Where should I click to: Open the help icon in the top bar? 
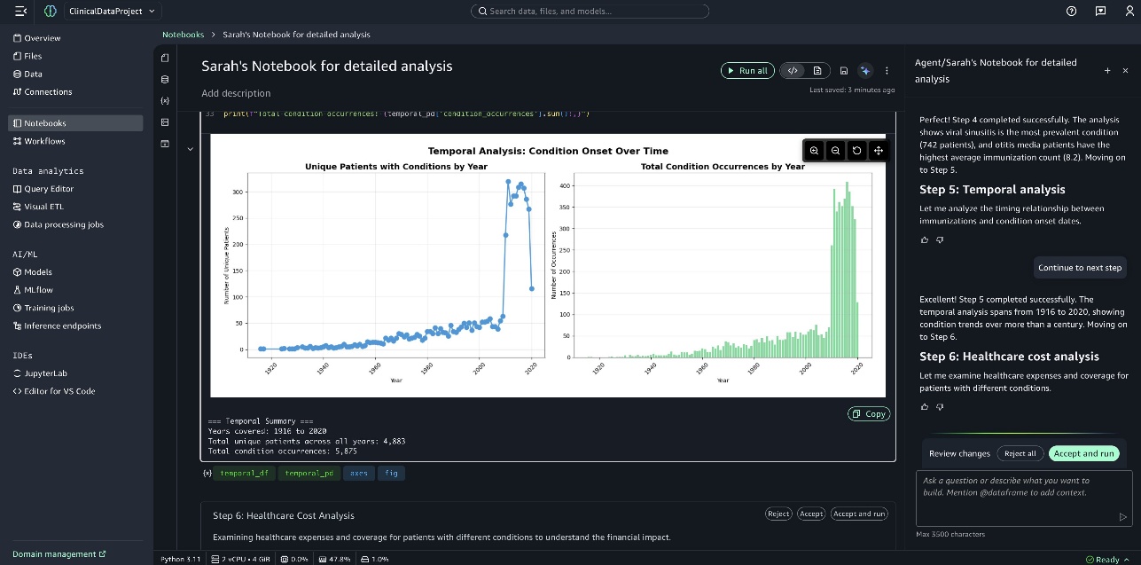[x=1071, y=12]
